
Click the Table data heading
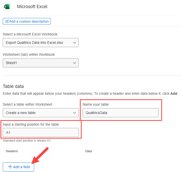click(x=13, y=86)
